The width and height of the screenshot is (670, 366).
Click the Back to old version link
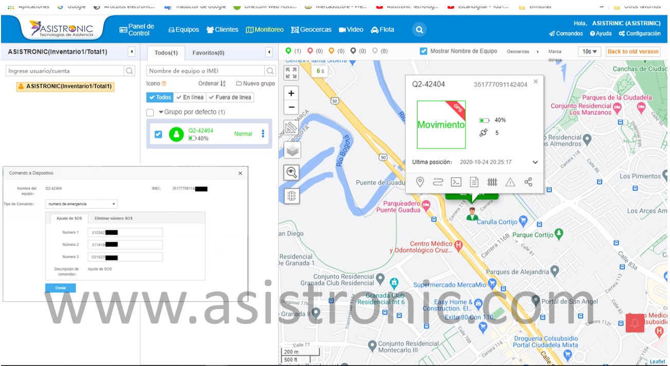(x=632, y=51)
